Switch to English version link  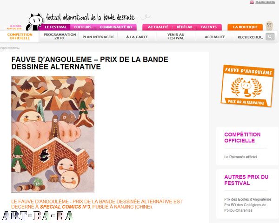coord(265,2)
